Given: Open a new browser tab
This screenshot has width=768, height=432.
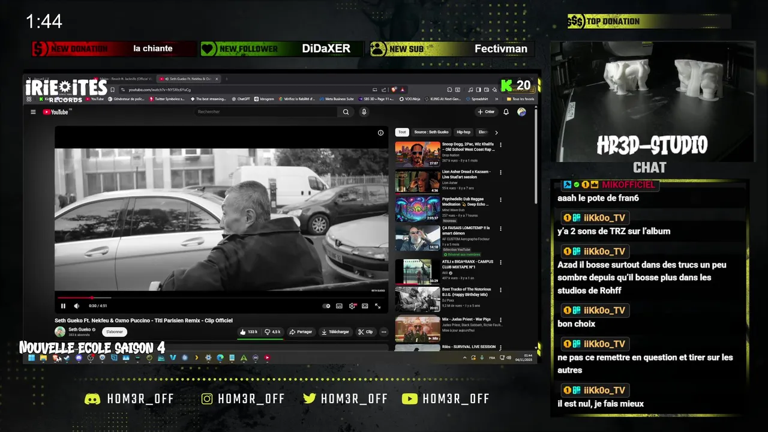Looking at the screenshot, I should (x=227, y=79).
